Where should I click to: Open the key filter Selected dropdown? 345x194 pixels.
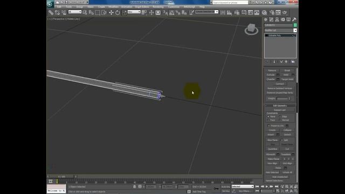243,186
